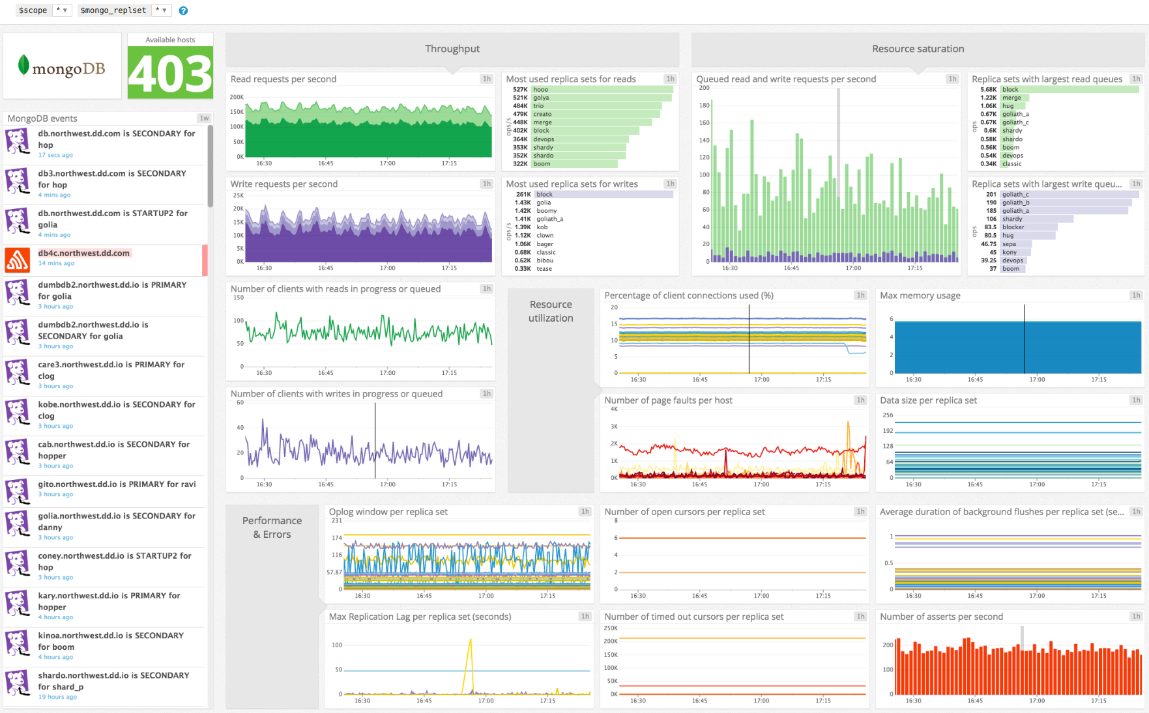The height and width of the screenshot is (713, 1149).
Task: Select the Throughput section header
Action: 452,48
